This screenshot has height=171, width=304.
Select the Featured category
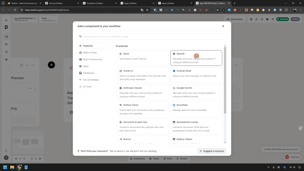[x=93, y=46]
